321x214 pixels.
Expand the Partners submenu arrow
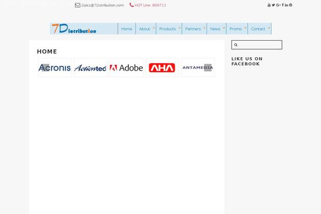(204, 28)
